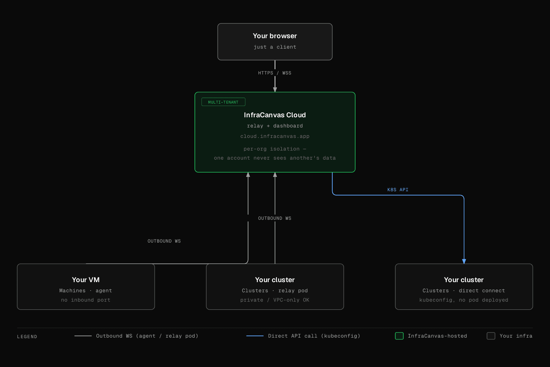Select the 'Your VM' node title
The image size is (550, 367).
86,280
